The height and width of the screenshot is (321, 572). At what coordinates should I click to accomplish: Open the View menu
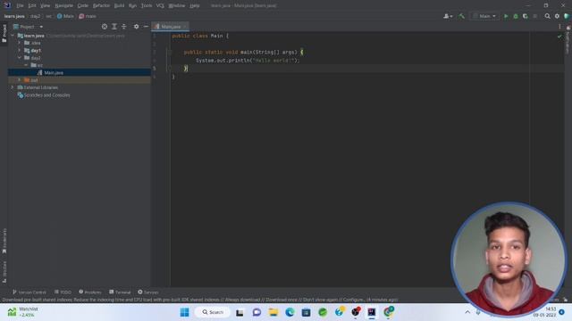(x=46, y=6)
